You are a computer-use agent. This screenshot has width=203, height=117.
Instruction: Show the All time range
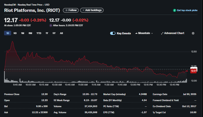pos(61,33)
